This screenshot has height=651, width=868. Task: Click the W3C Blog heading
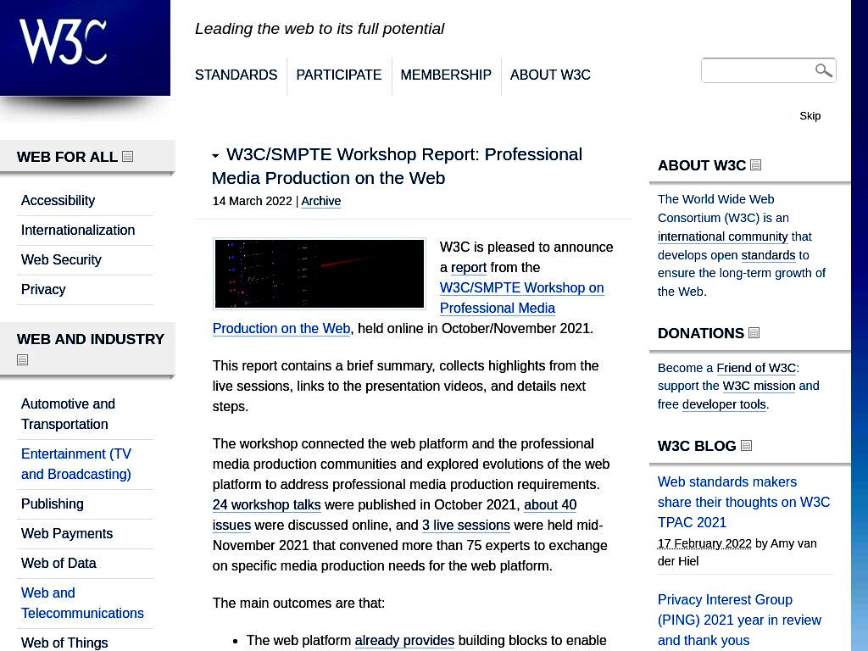point(697,446)
